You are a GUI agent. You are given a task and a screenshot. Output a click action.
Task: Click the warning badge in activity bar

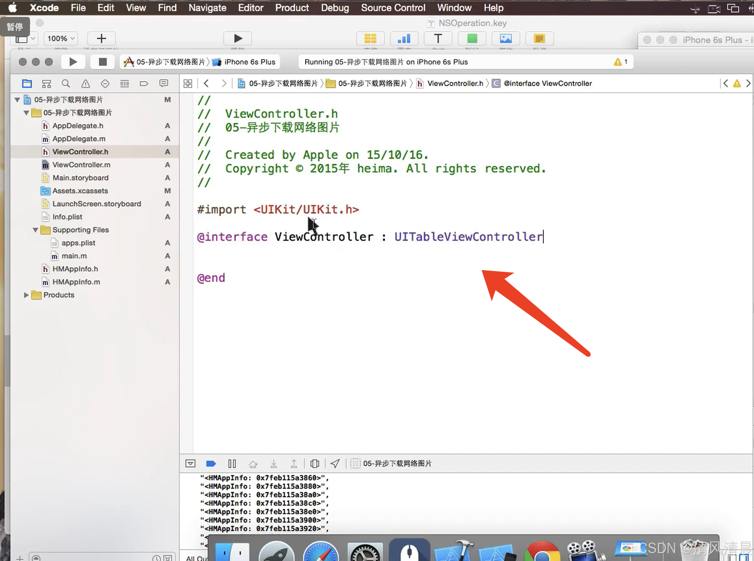click(621, 62)
